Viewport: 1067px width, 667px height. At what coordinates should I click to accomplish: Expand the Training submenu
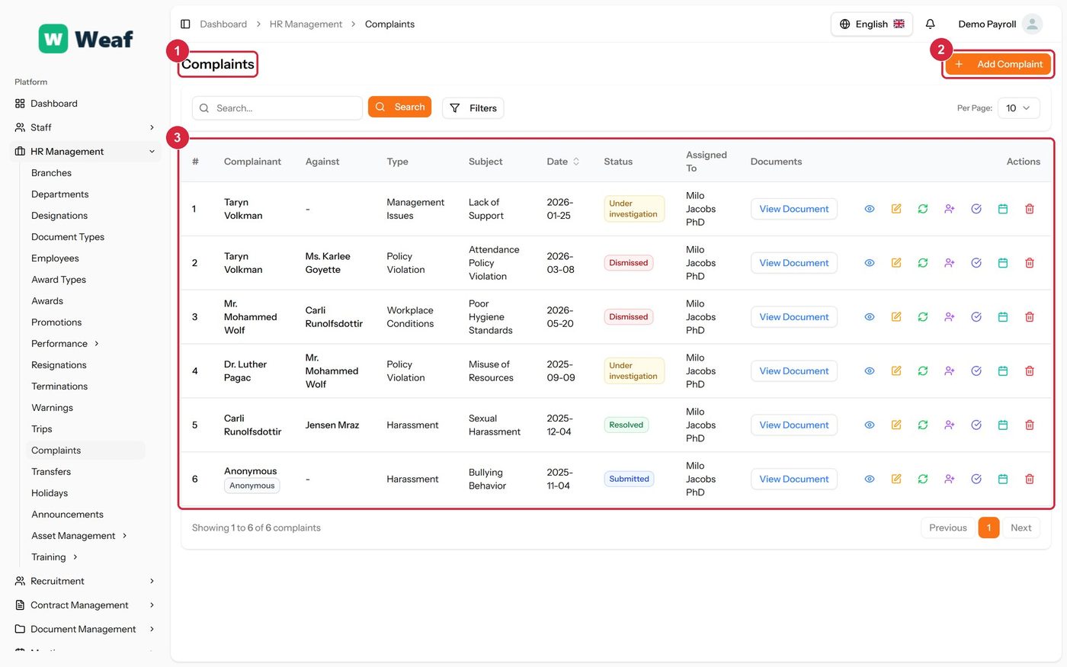click(x=55, y=557)
